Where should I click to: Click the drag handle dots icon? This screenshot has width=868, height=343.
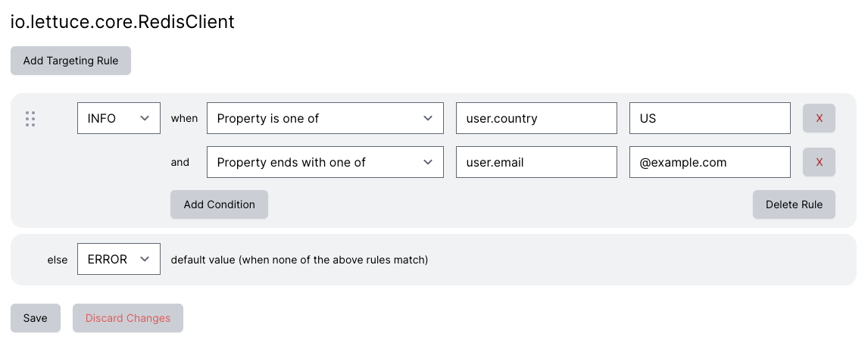(30, 118)
